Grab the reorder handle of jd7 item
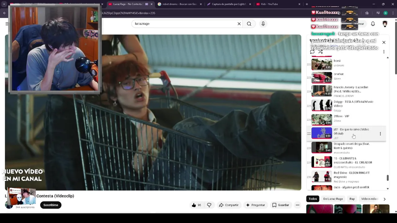397x223 pixels. point(309,134)
